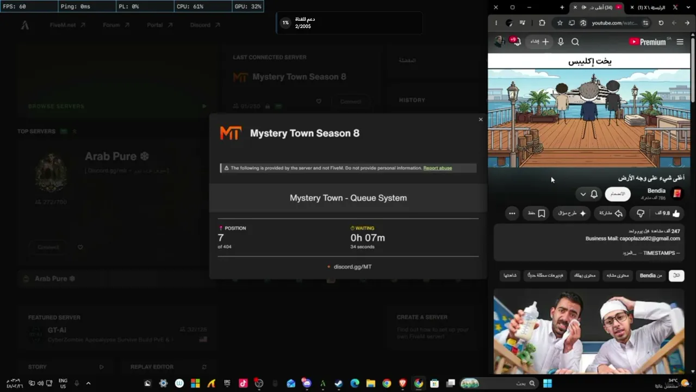Click the YouTube video player
This screenshot has height=392, width=696.
click(589, 111)
